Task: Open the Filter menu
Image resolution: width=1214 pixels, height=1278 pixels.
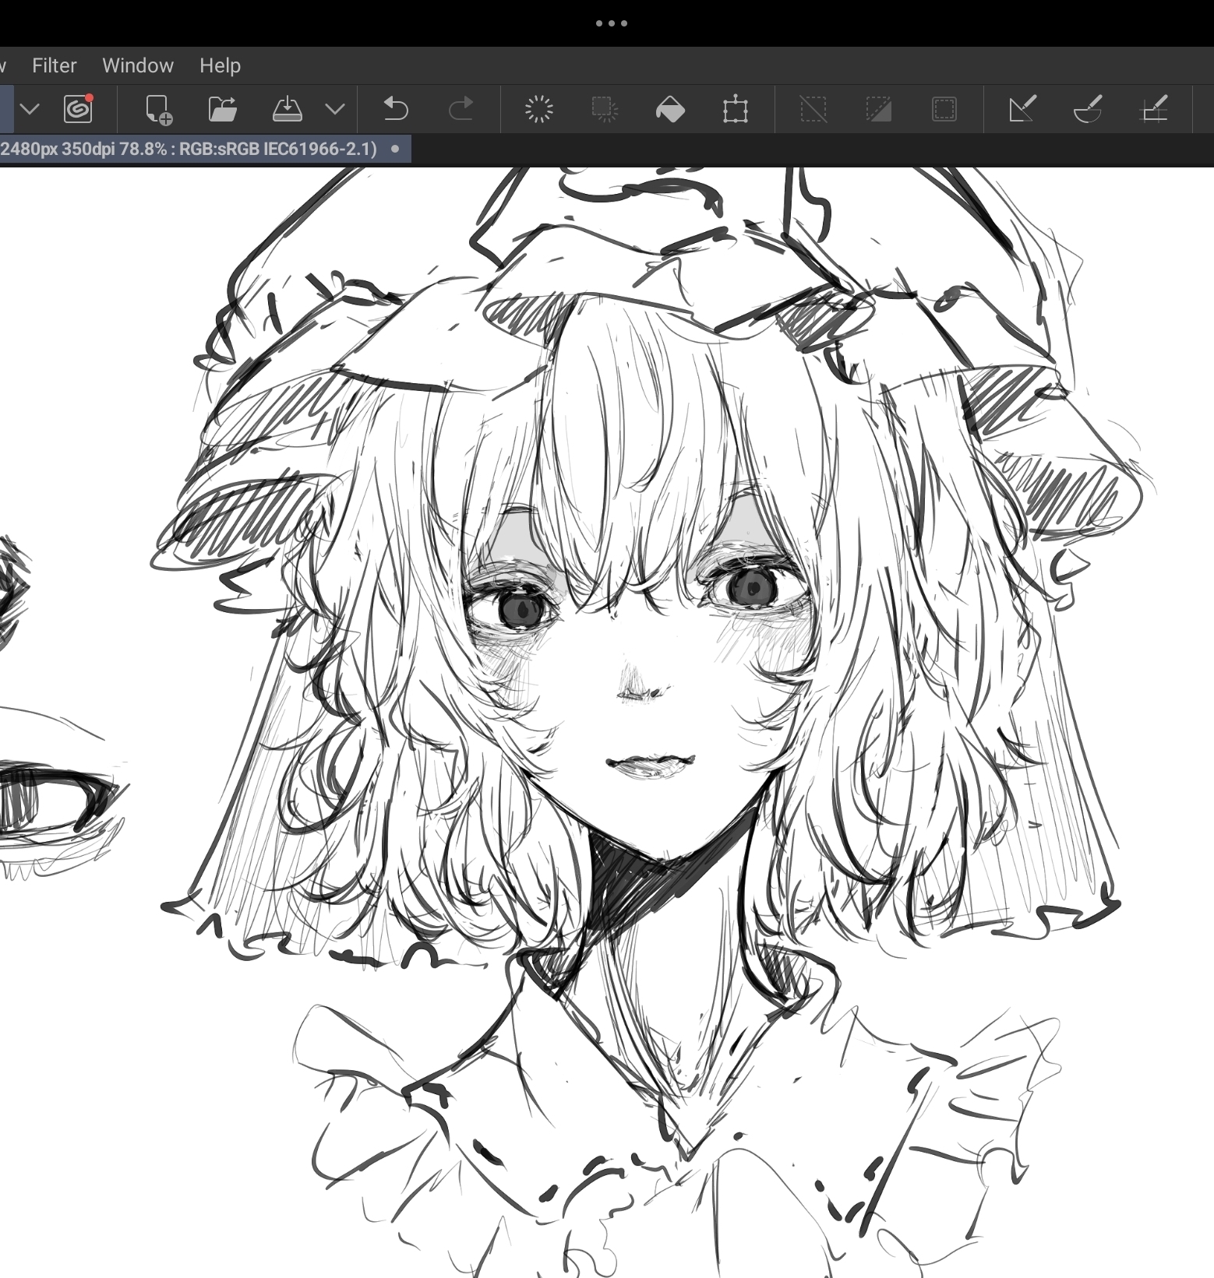Action: coord(54,65)
